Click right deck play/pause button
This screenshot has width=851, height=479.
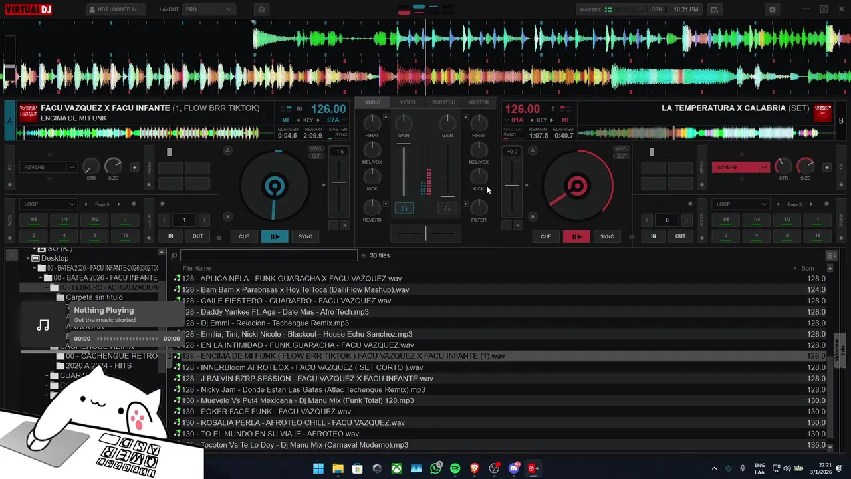click(576, 236)
